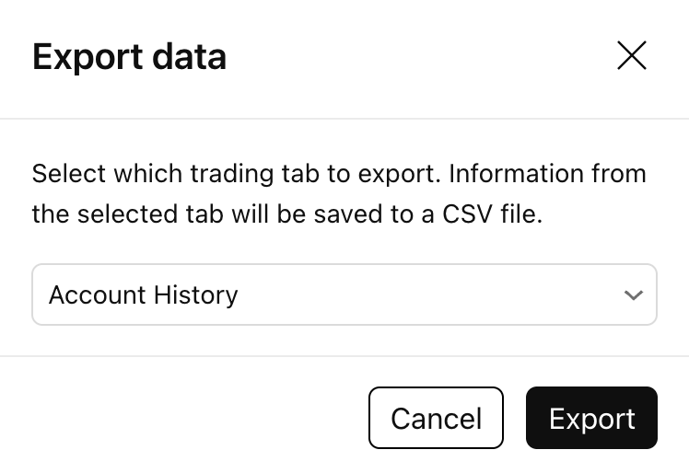Click the Account History combo box
The image size is (689, 473).
click(x=344, y=295)
